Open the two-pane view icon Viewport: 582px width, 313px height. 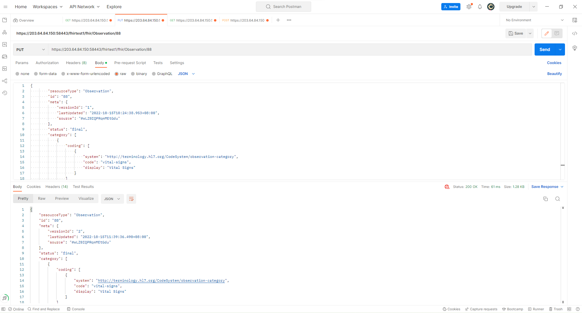point(569,309)
